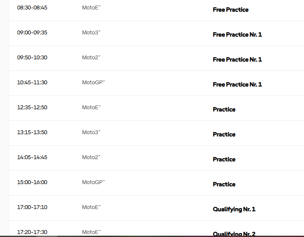Image resolution: width=304 pixels, height=237 pixels.
Task: Click the 17:20-17:30 time slot
Action: [32, 232]
